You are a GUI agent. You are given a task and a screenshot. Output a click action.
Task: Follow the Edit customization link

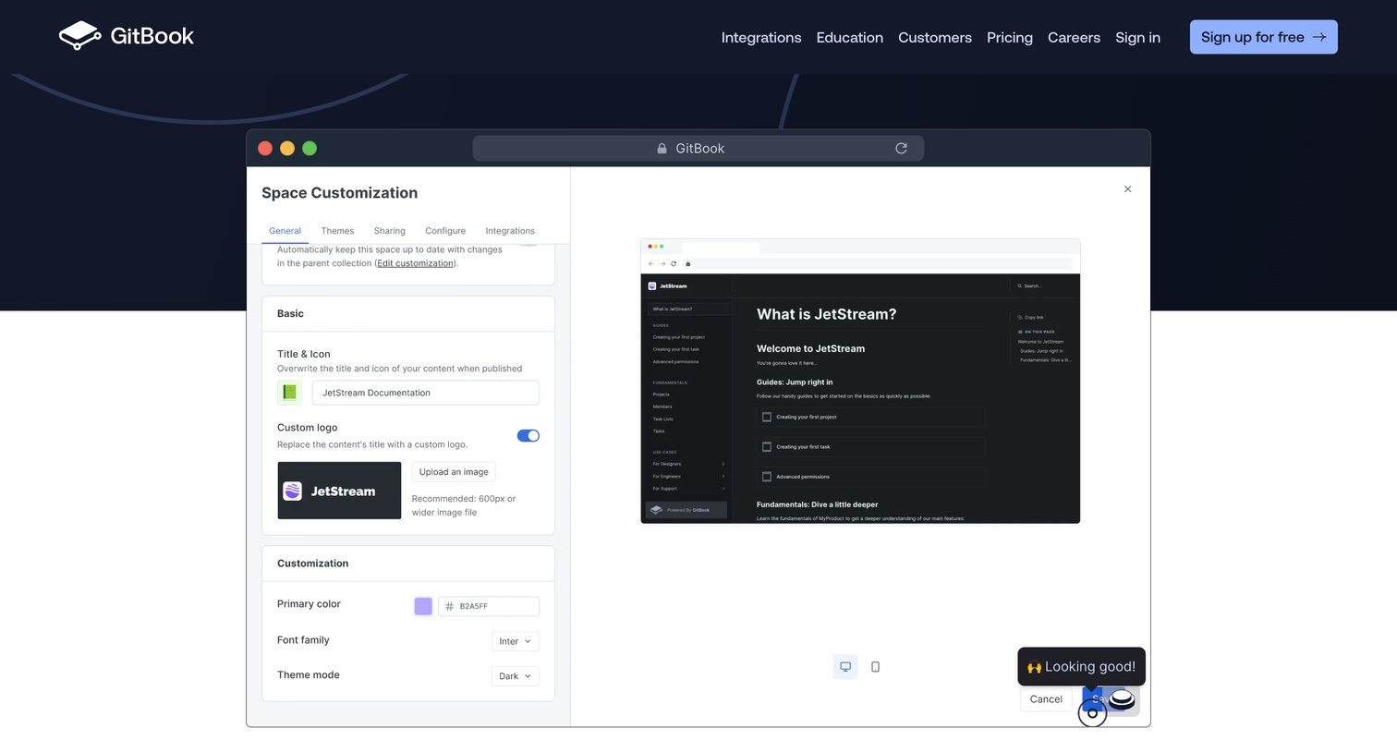tap(416, 263)
